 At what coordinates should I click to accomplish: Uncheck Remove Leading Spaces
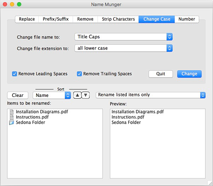(14, 74)
